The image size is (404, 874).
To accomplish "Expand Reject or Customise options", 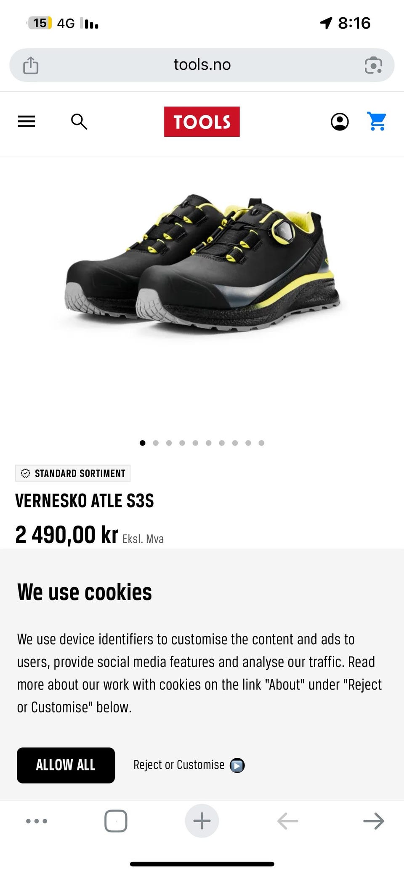I will tap(189, 765).
